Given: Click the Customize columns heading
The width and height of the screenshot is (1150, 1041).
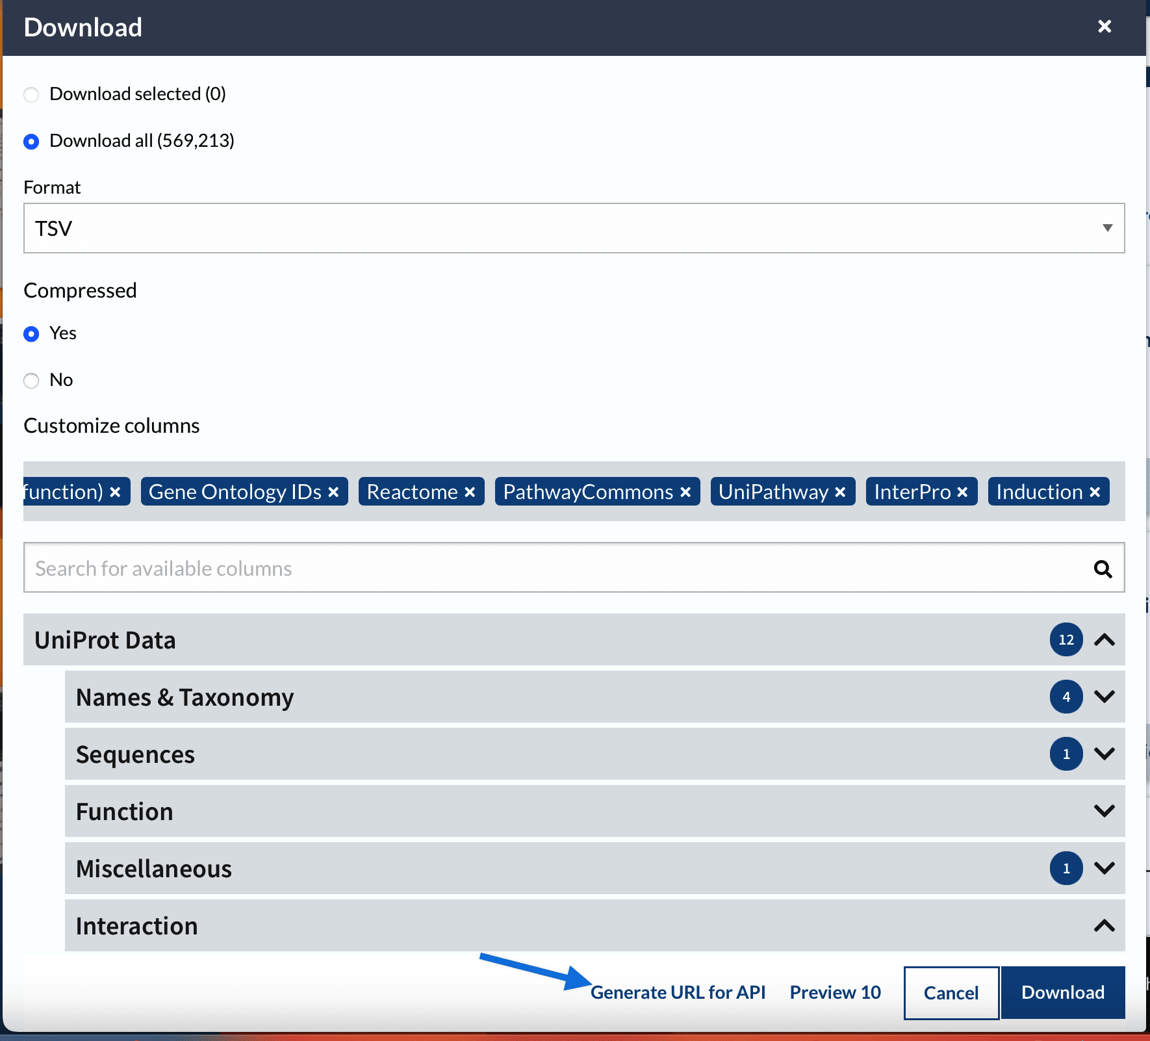Looking at the screenshot, I should pos(112,426).
